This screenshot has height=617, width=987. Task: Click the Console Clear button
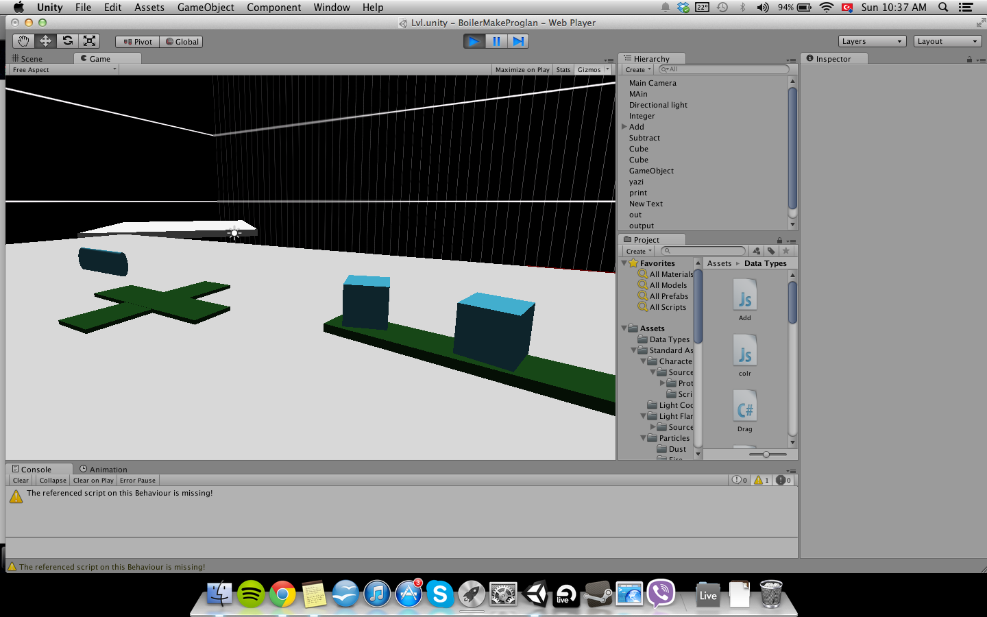pyautogui.click(x=21, y=481)
